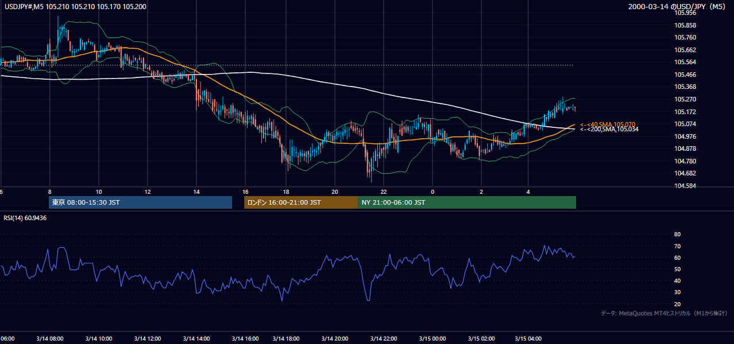734x344 pixels.
Task: Click the 3/15 04:00 date axis label
Action: pyautogui.click(x=529, y=338)
